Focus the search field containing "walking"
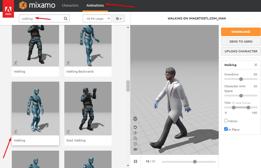261x168 pixels. coord(44,18)
